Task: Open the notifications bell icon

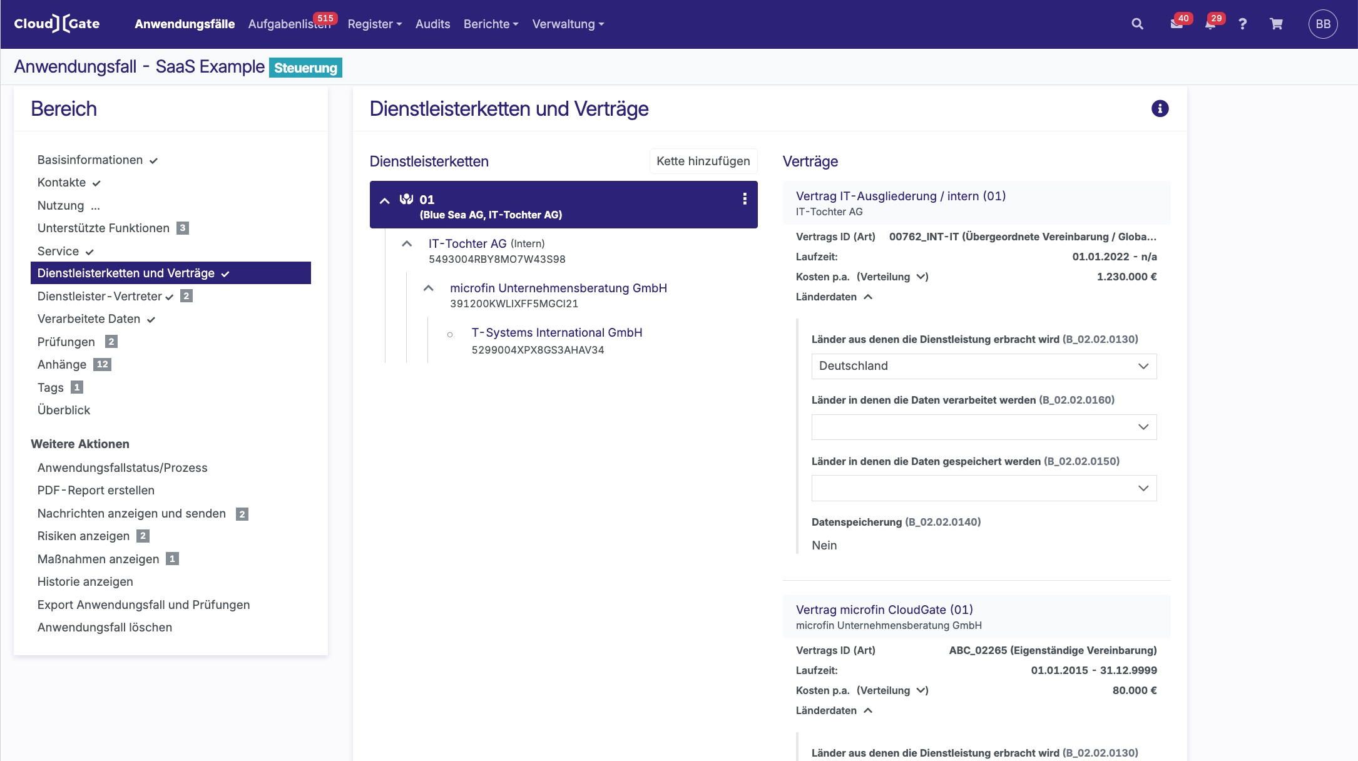Action: tap(1210, 24)
